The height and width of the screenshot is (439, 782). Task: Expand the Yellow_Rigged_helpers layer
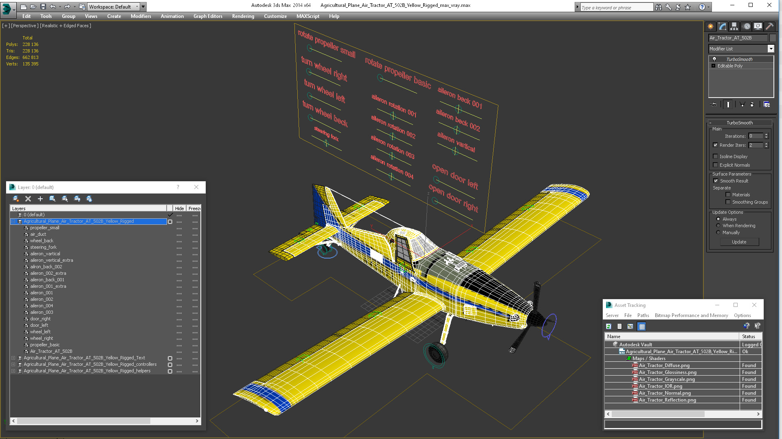click(x=13, y=371)
